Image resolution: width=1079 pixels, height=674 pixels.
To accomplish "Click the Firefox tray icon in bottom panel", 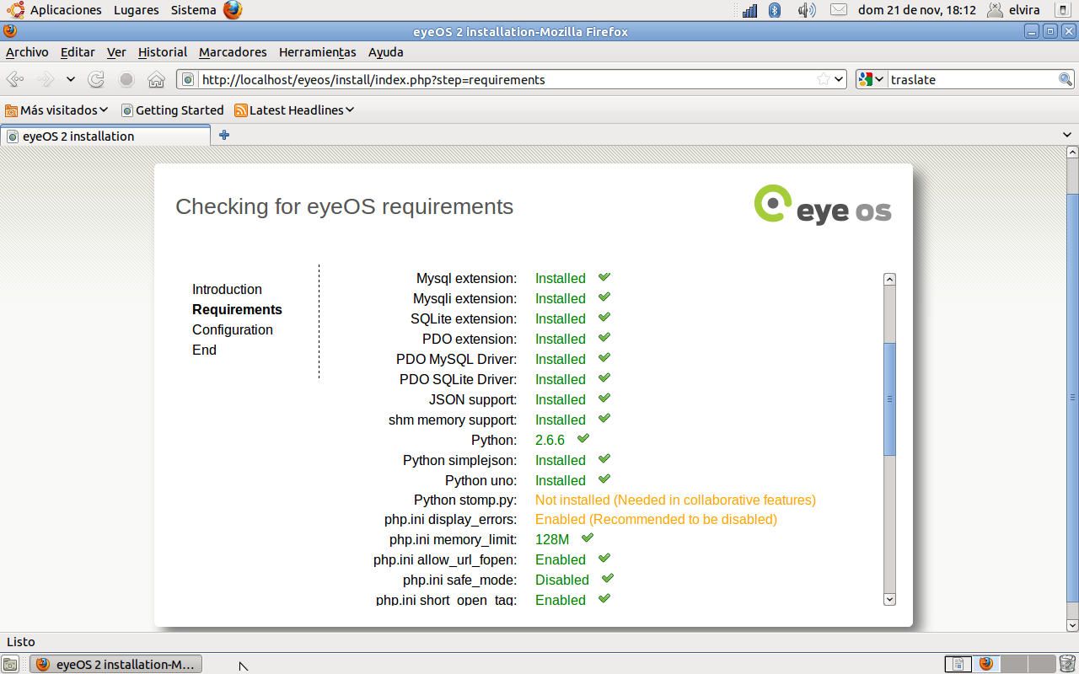I will [986, 664].
